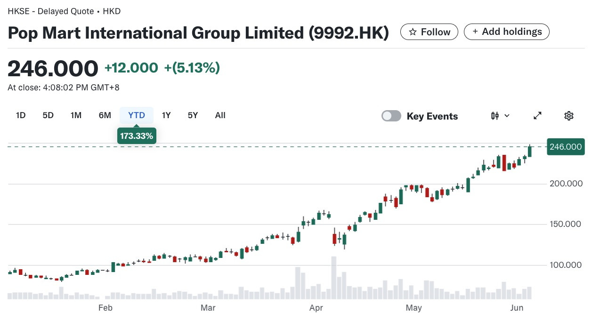Select the 5D time range
This screenshot has height=321, width=592.
[x=48, y=115]
